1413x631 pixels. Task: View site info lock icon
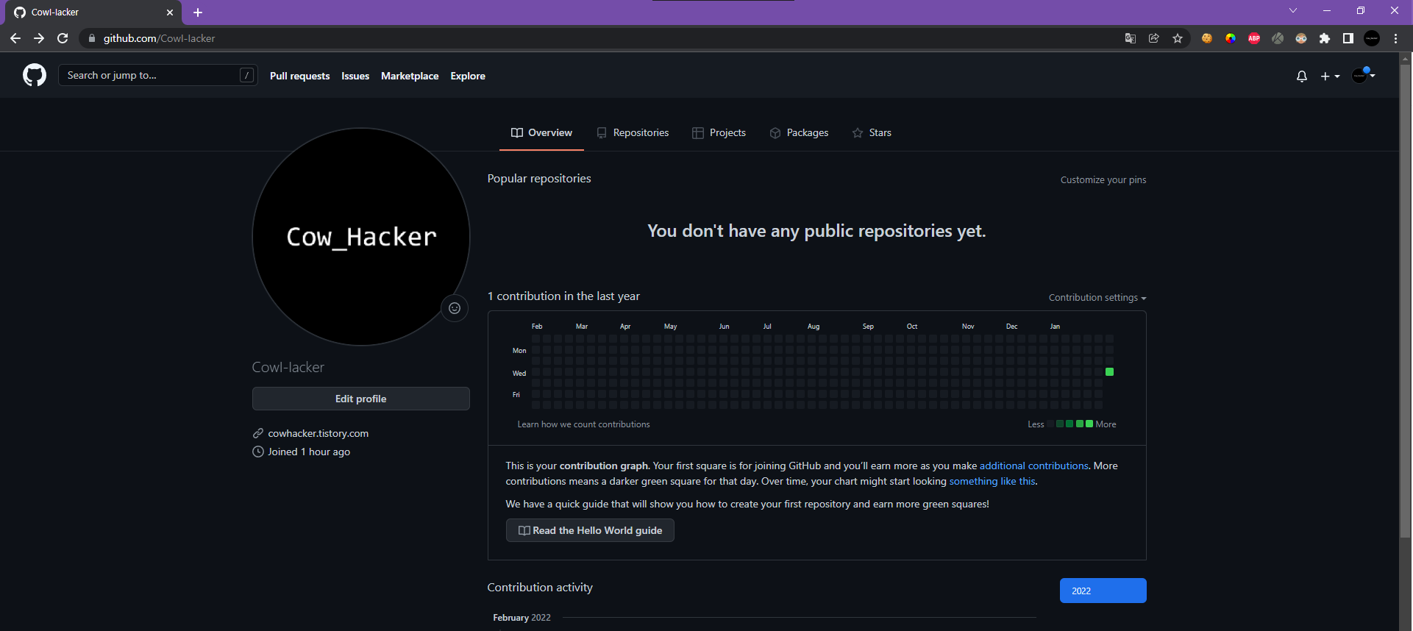point(92,38)
